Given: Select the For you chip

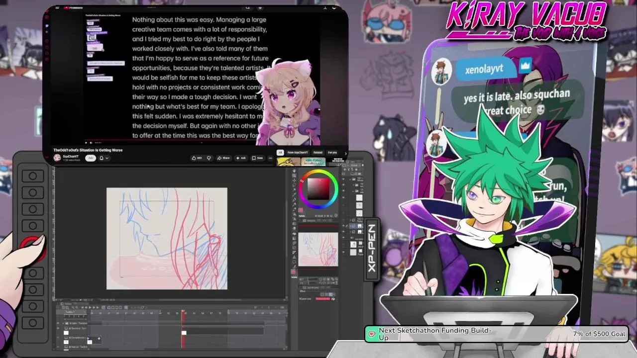Looking at the screenshot, I should click(x=332, y=153).
